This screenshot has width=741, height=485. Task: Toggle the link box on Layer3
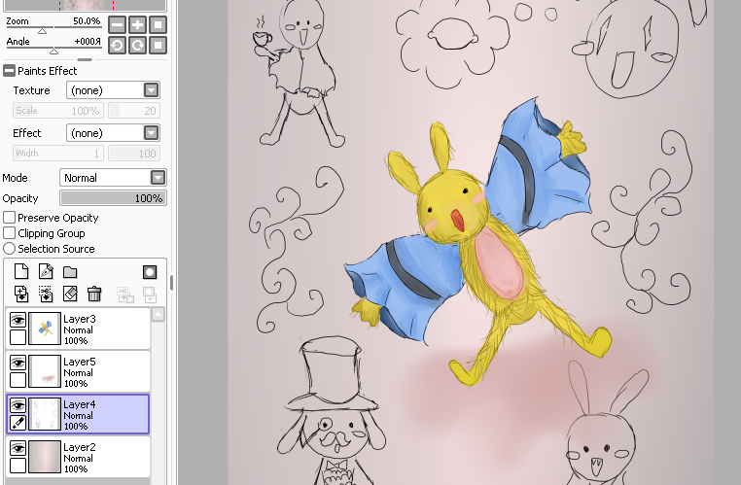[18, 337]
